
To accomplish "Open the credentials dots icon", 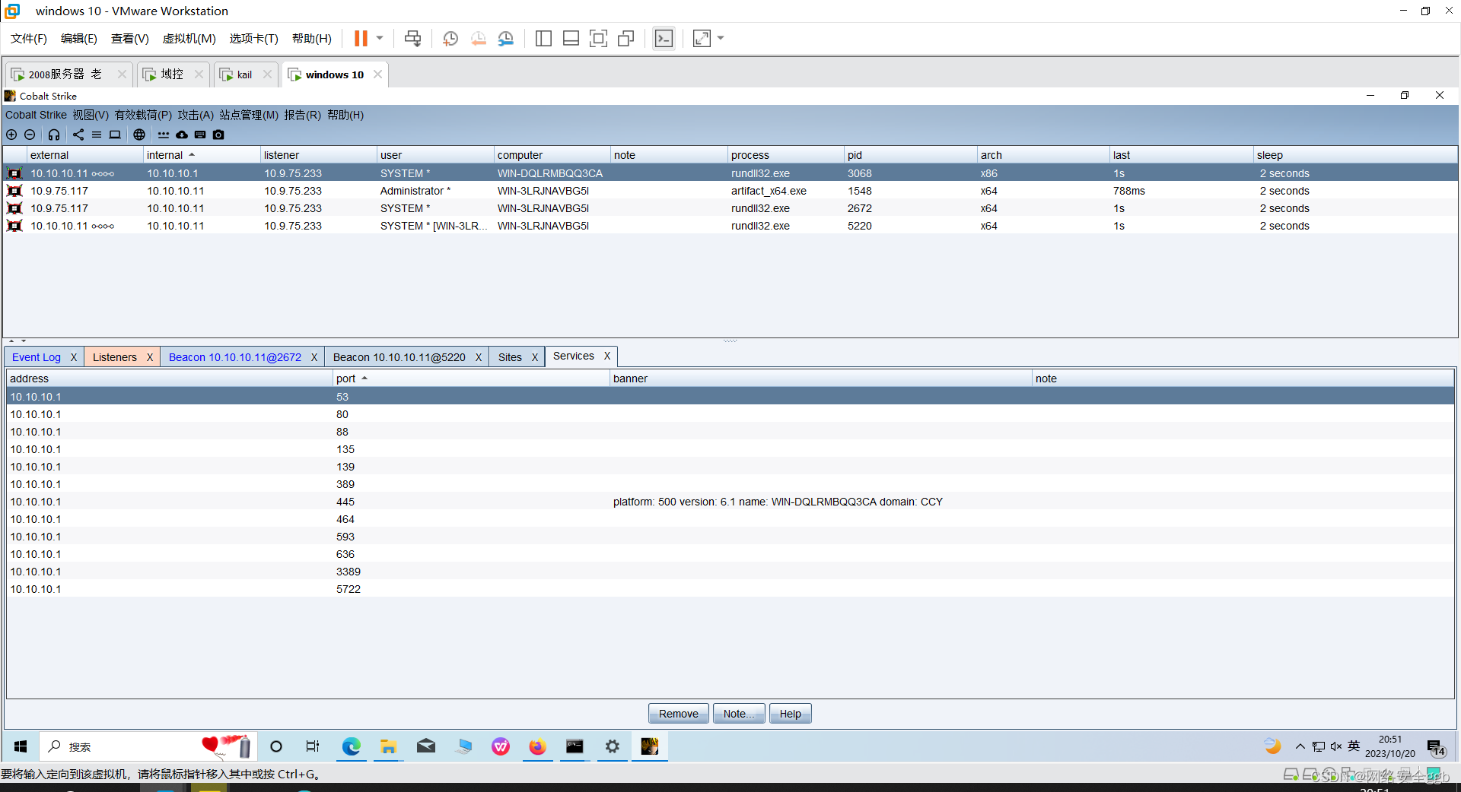I will [x=164, y=135].
